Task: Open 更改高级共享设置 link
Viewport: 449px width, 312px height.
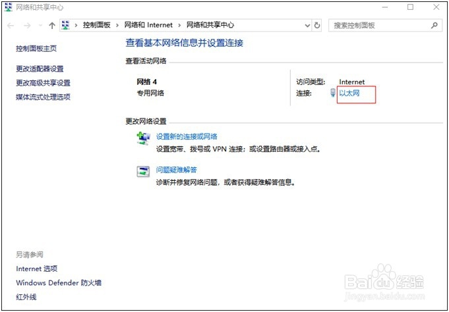Action: coord(43,83)
